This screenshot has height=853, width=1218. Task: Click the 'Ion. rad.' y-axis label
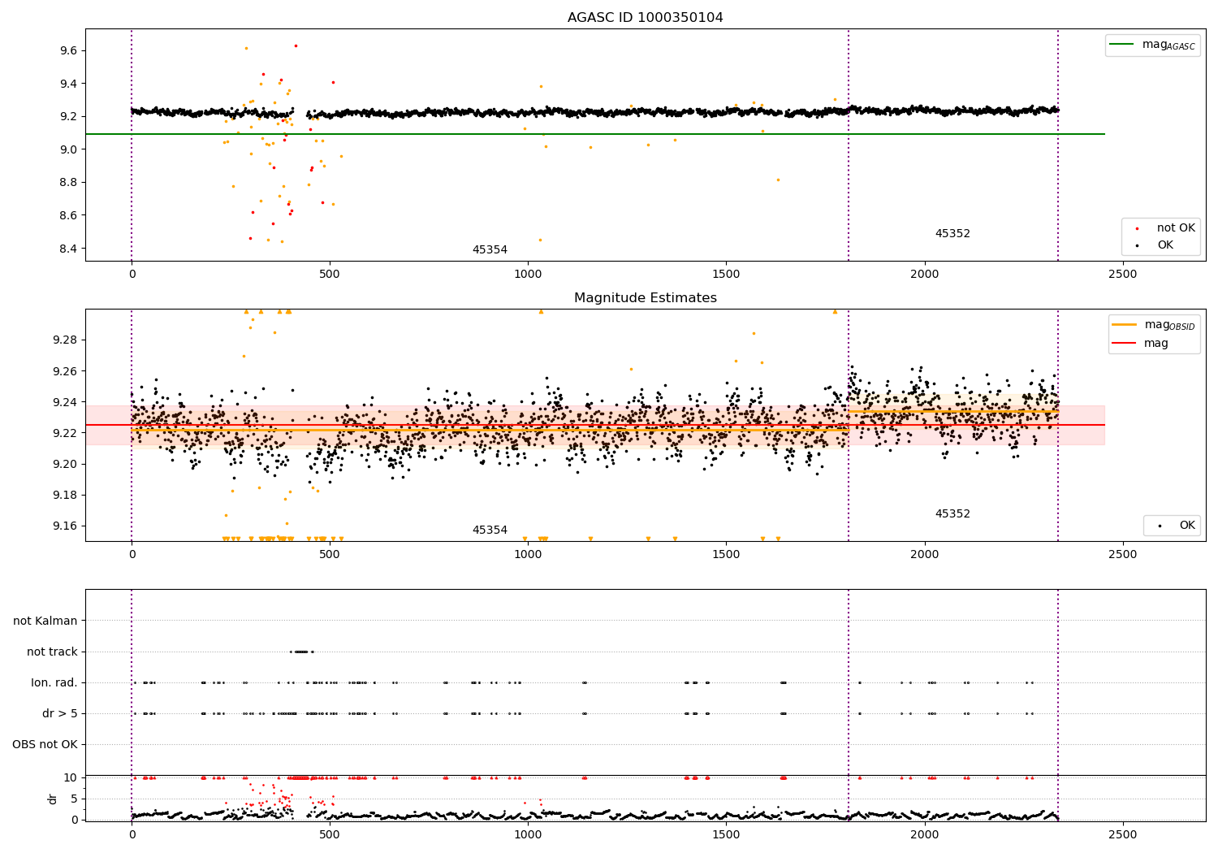point(54,682)
